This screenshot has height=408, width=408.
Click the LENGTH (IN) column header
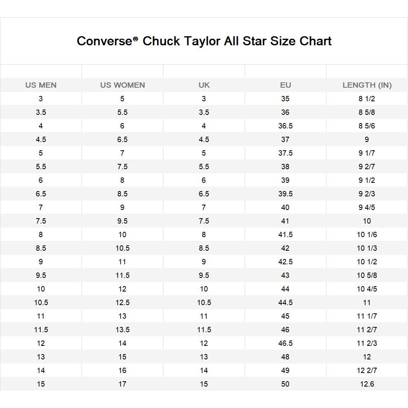click(367, 85)
